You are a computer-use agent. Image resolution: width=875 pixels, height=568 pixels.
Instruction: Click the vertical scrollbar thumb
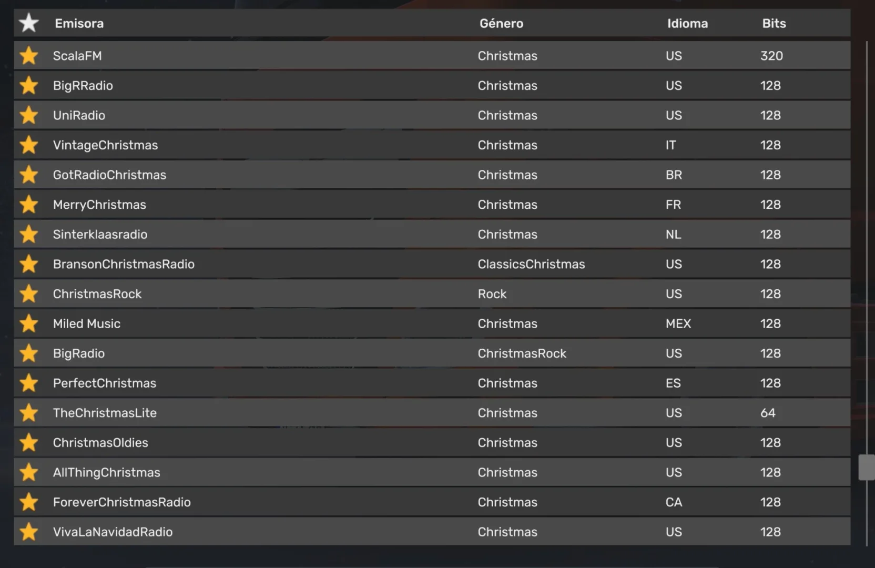[866, 467]
